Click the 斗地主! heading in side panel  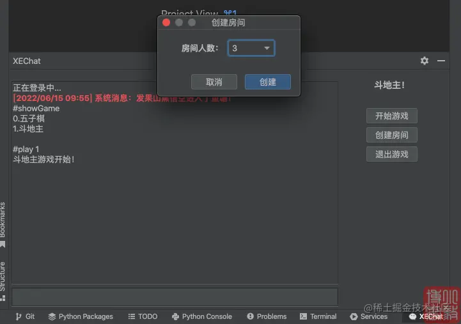click(389, 85)
